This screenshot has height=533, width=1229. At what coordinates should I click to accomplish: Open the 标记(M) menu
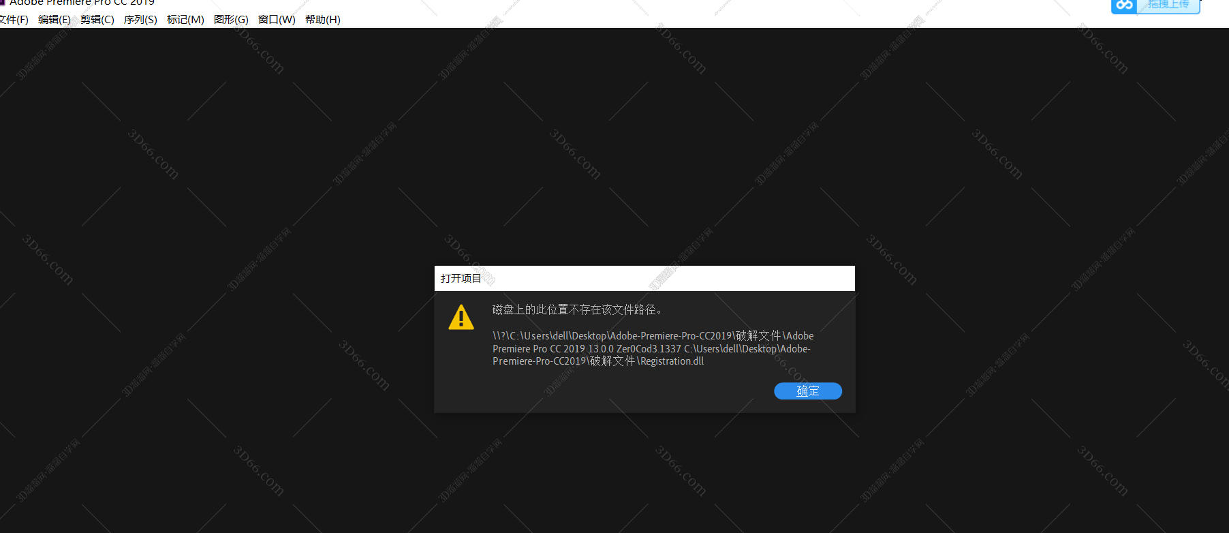click(x=185, y=20)
